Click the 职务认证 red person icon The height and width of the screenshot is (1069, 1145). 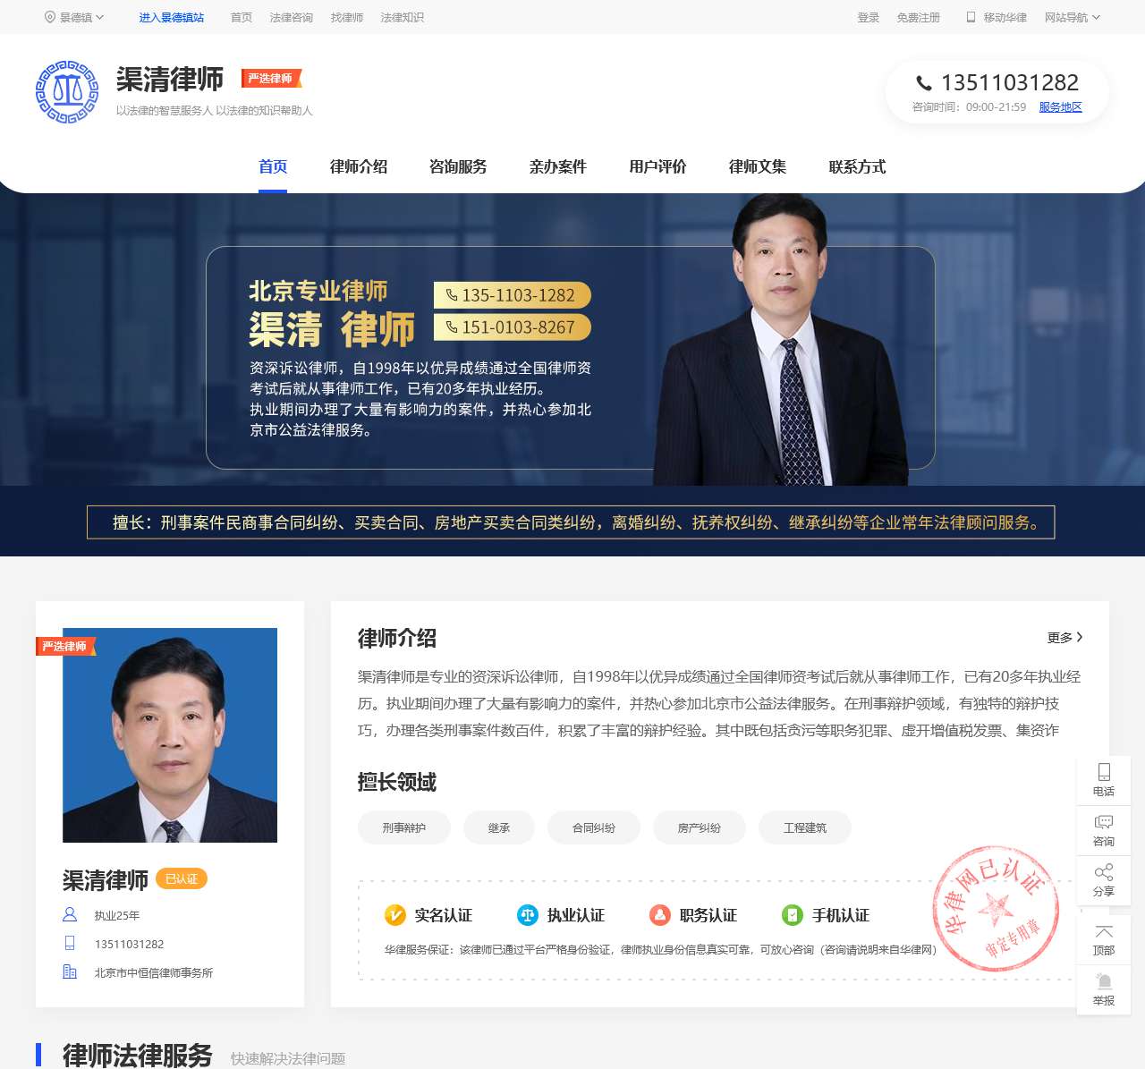660,915
